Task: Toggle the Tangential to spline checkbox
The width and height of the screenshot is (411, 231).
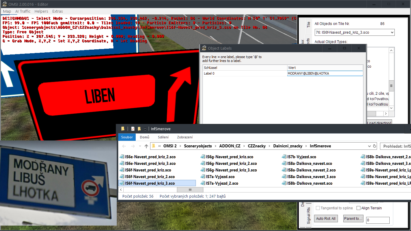Action: (x=318, y=208)
